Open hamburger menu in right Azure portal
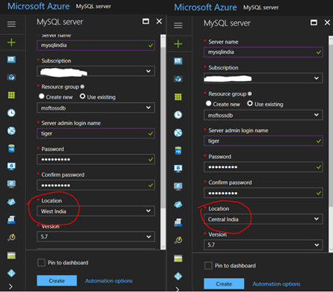Image resolution: width=333 pixels, height=292 pixels. (x=178, y=26)
